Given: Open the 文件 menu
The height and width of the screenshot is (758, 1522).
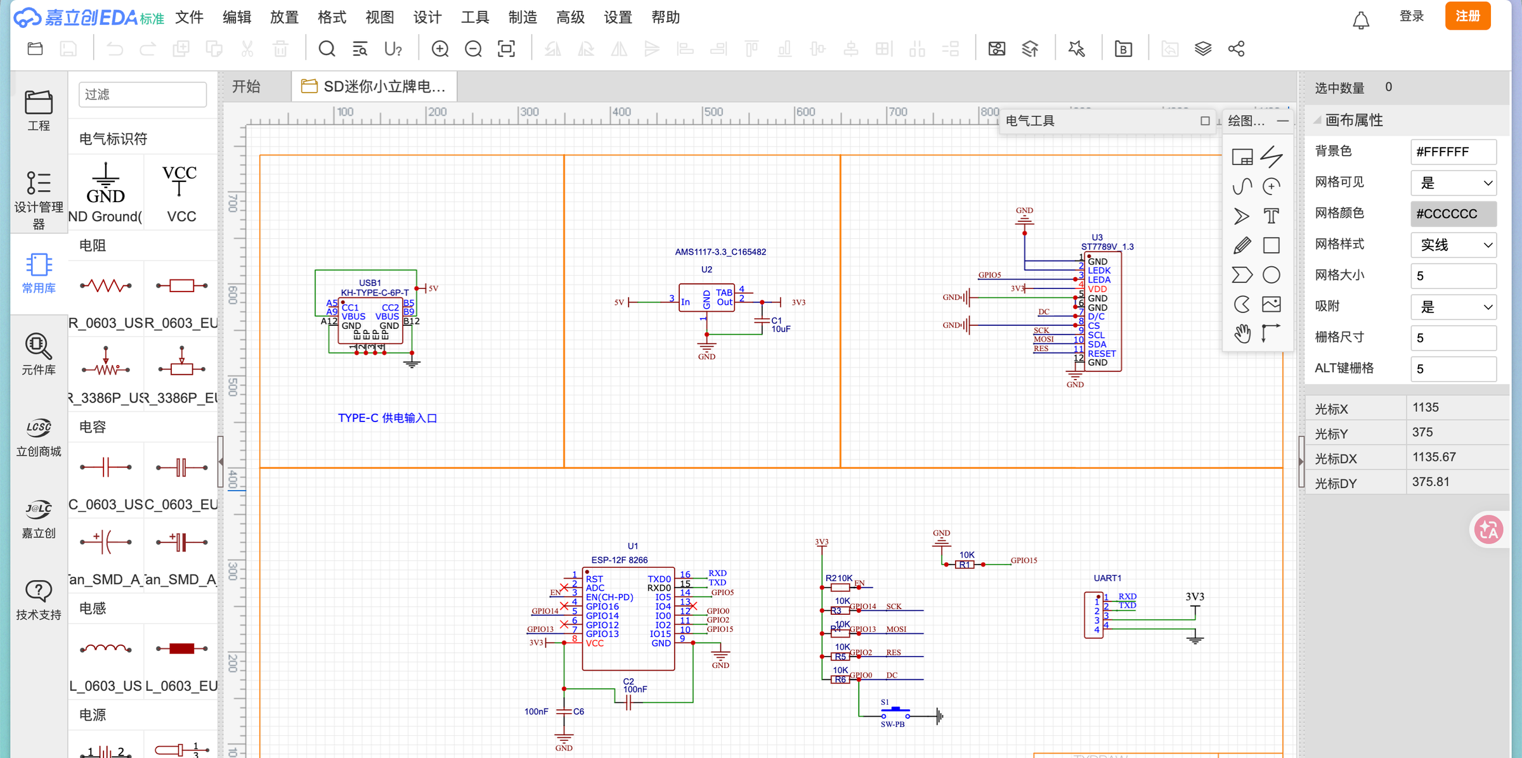Looking at the screenshot, I should (189, 17).
